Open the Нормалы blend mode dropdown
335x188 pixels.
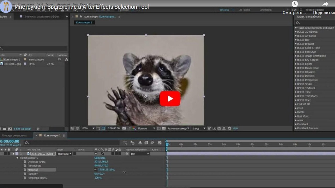64,154
